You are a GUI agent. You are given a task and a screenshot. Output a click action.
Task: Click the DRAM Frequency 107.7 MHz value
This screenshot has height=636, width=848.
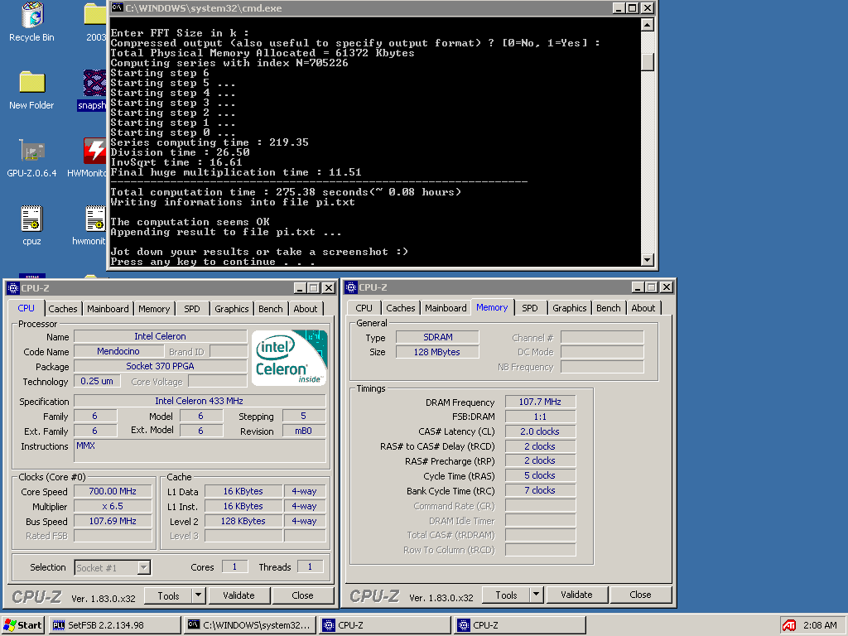click(540, 402)
